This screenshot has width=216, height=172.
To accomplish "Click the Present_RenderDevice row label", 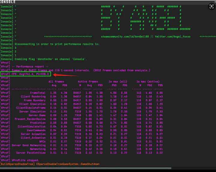I will click(x=30, y=119).
